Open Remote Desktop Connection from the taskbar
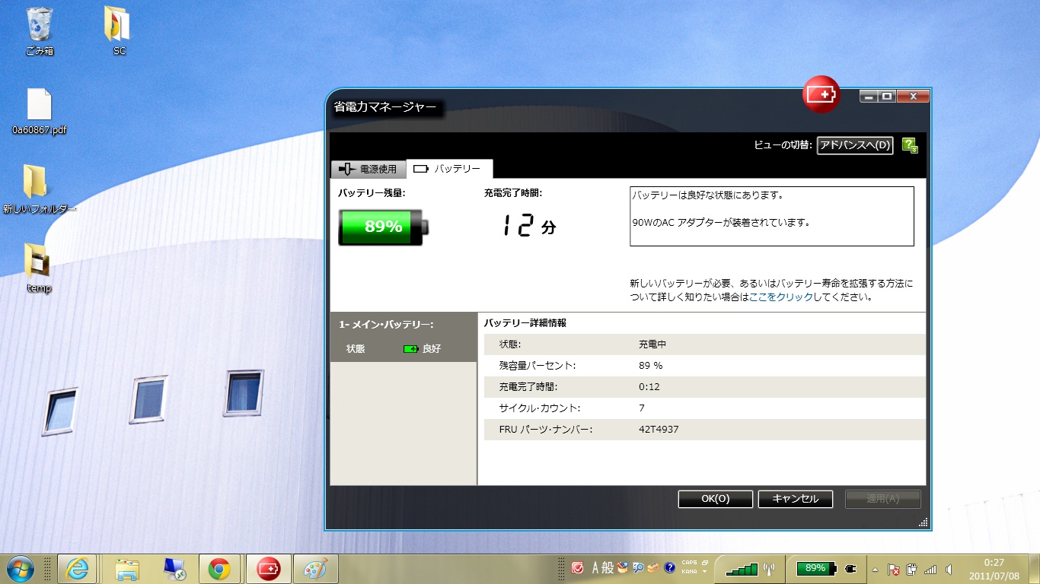Viewport: 1040px width, 584px height. (174, 568)
